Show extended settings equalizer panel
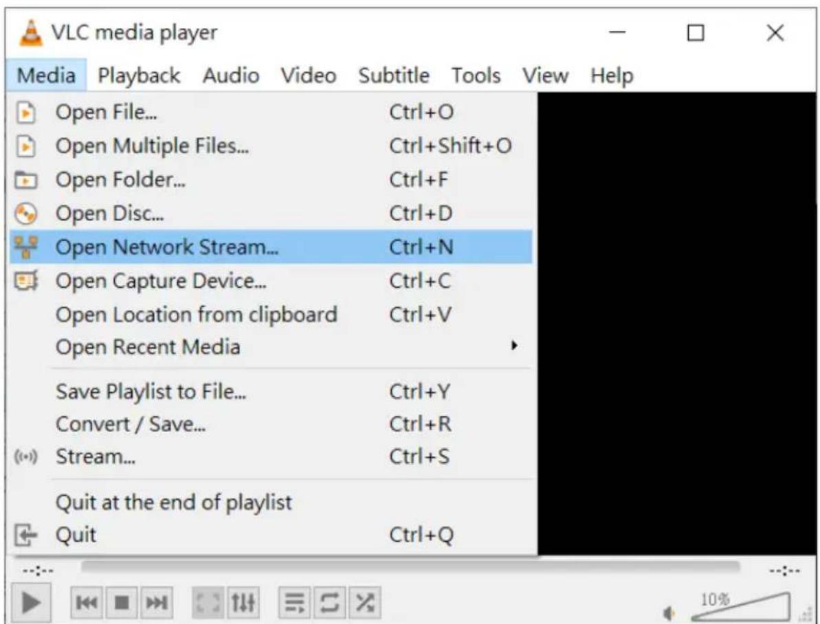Viewport: 820px width, 624px height. click(243, 603)
